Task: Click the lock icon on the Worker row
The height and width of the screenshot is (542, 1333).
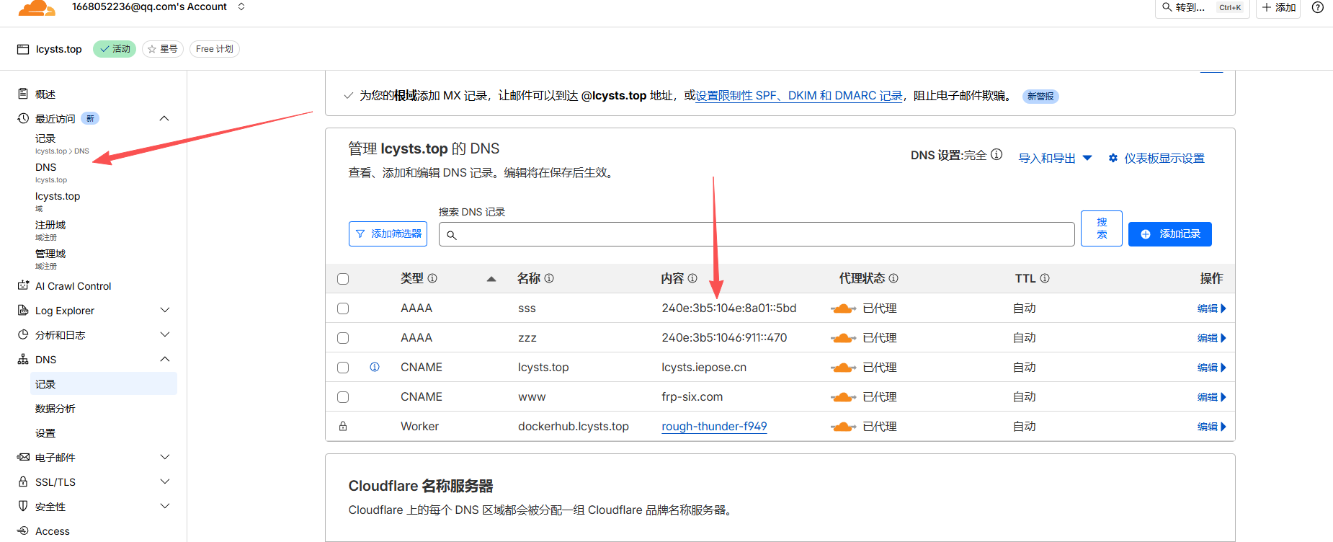Action: point(343,426)
